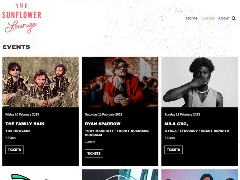
Task: Click the Mila GXG event title
Action: coord(176,124)
